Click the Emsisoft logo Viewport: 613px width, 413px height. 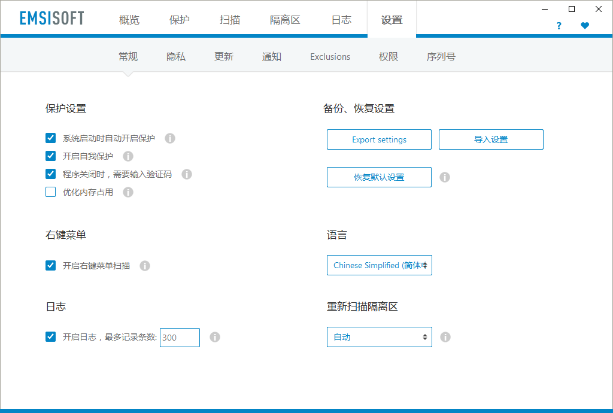click(x=52, y=19)
